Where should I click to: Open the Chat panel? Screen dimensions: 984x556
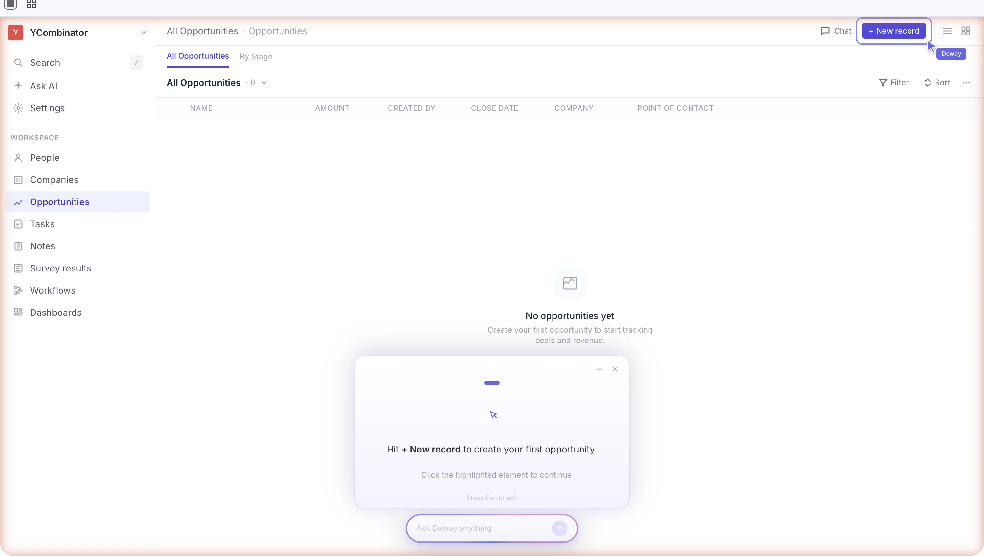835,31
